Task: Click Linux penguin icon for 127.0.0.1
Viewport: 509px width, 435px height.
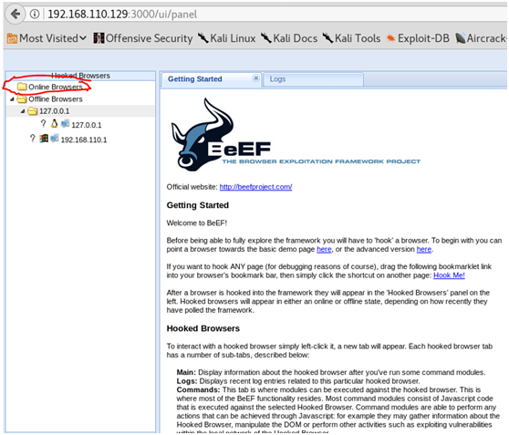Action: coord(54,124)
